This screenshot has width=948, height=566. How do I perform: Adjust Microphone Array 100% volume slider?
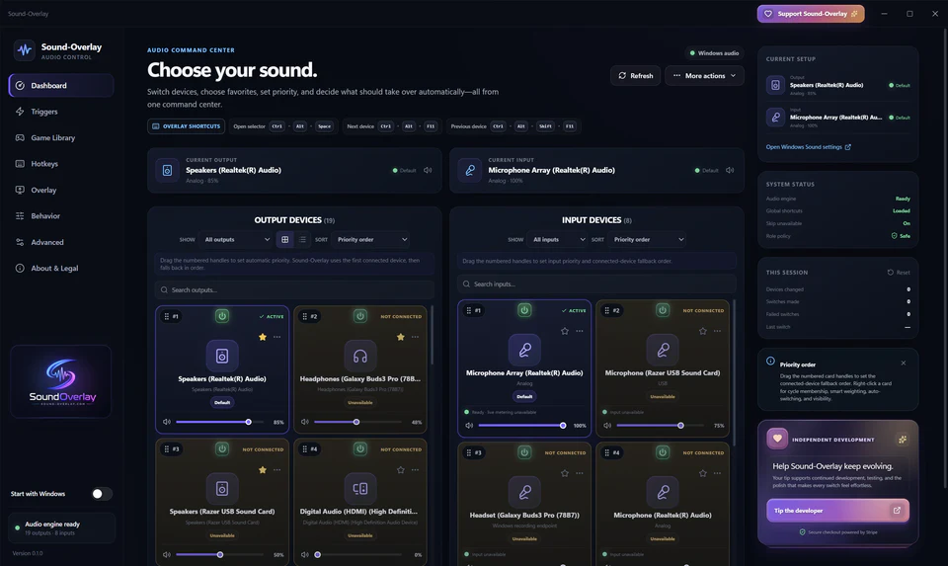point(522,425)
